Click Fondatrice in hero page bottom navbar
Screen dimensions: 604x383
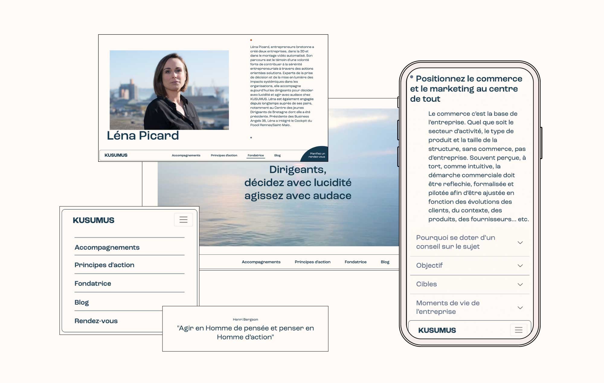click(355, 262)
